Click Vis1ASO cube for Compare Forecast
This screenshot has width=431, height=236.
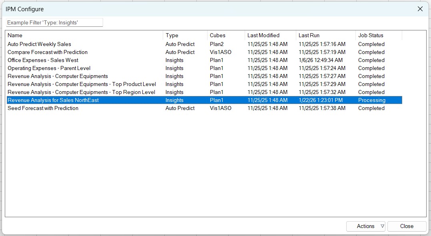[220, 52]
